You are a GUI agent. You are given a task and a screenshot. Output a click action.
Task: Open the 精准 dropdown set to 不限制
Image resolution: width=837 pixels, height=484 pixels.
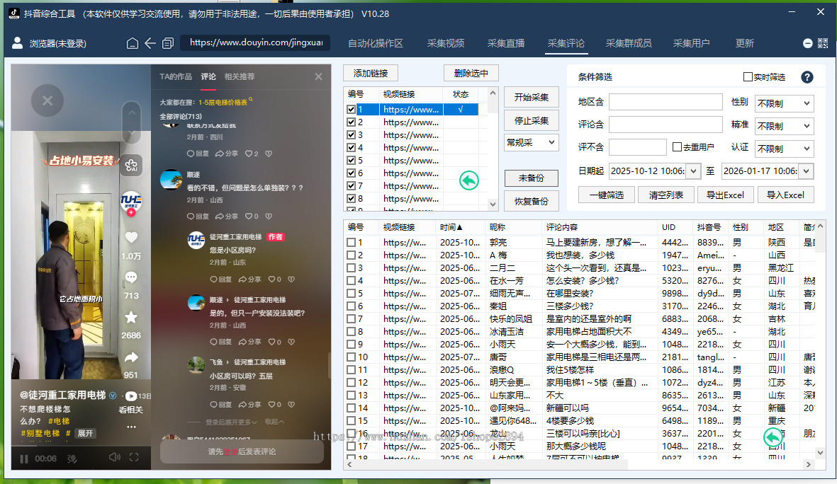(784, 126)
